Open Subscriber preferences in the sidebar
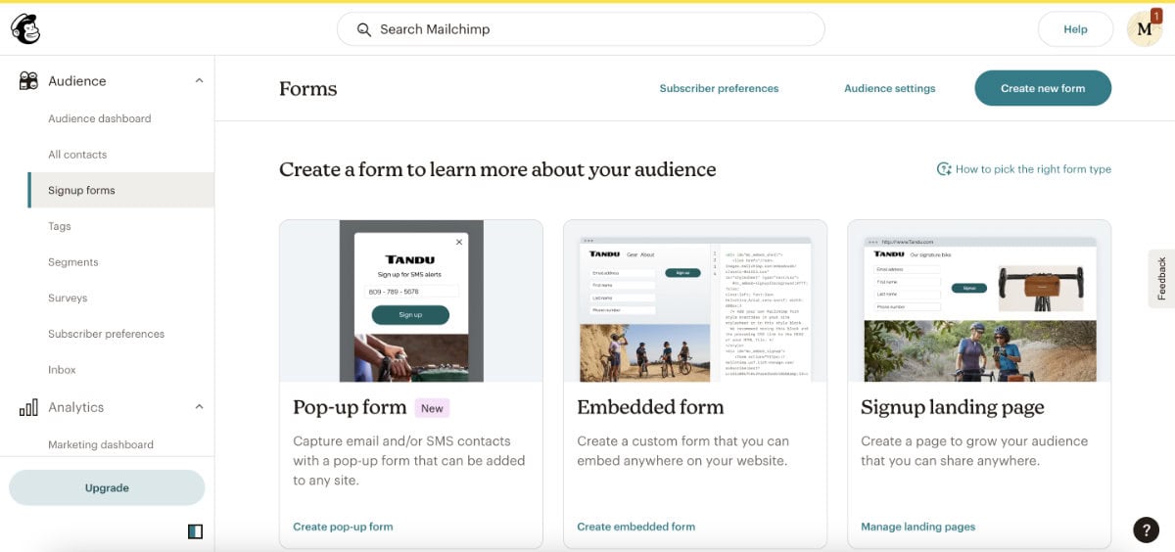Screen dimensions: 1175x552 coord(107,334)
